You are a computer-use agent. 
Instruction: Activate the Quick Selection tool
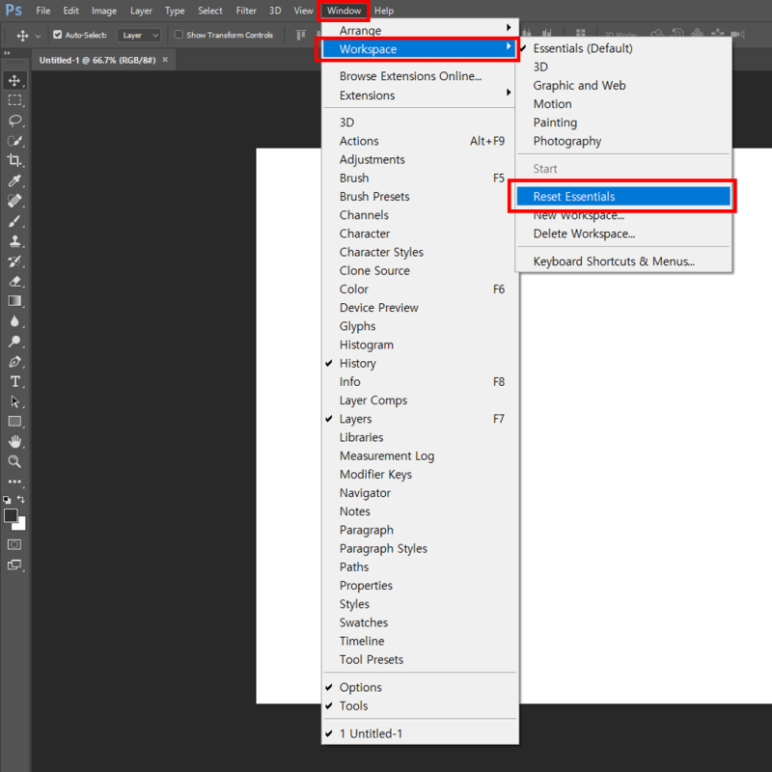(x=14, y=141)
